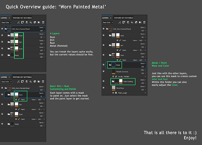Remove the Levels - Metallic effect with its X
Screen dimensions: 202x145
(x=145, y=77)
